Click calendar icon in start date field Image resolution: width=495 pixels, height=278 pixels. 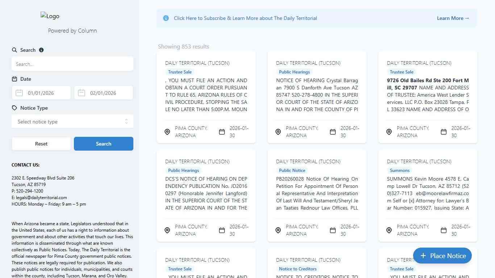20,93
